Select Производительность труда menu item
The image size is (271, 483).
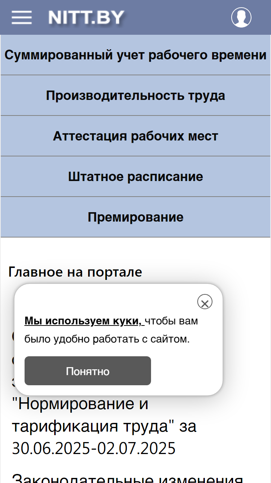click(135, 96)
